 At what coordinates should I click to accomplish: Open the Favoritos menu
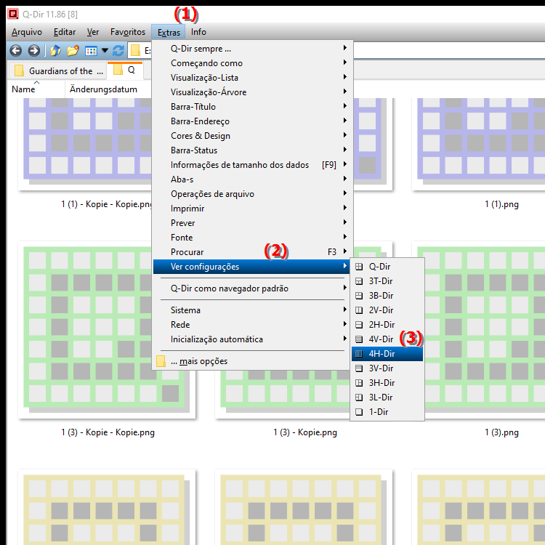pos(128,32)
